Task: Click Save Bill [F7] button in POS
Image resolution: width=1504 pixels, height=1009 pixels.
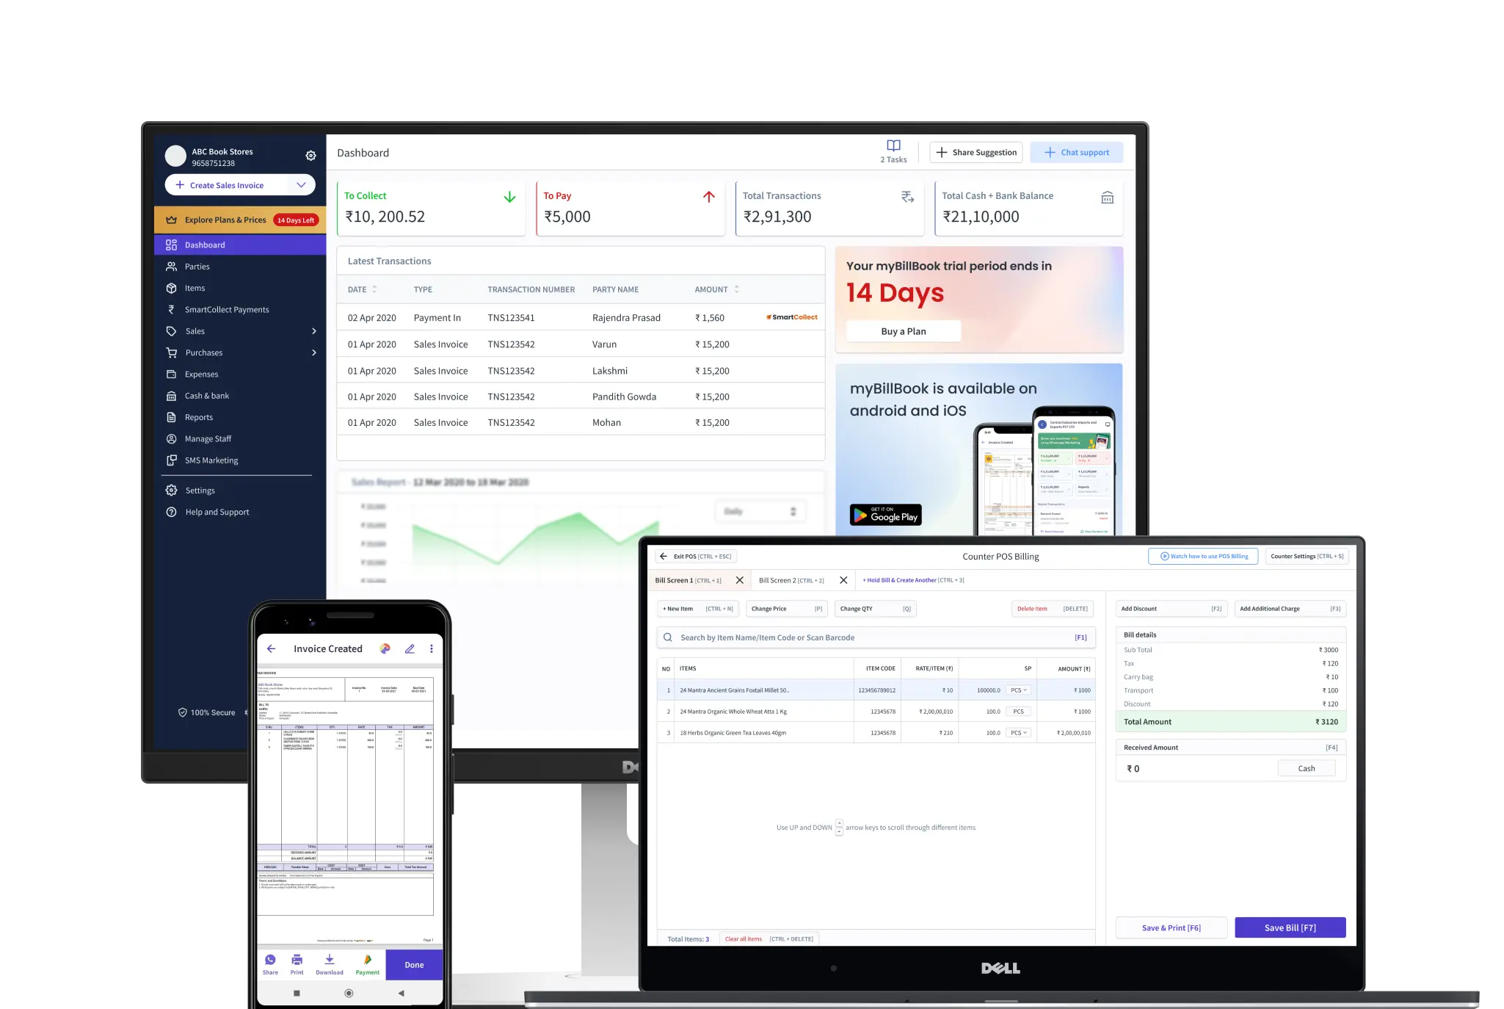Action: 1289,927
